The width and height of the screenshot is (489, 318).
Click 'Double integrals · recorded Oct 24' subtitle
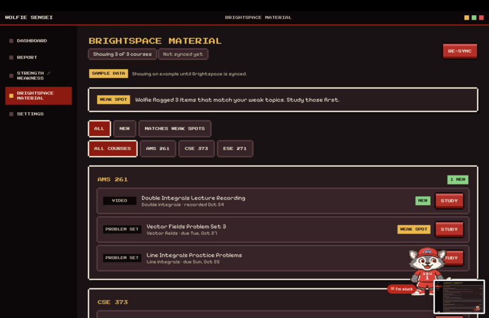(x=183, y=205)
